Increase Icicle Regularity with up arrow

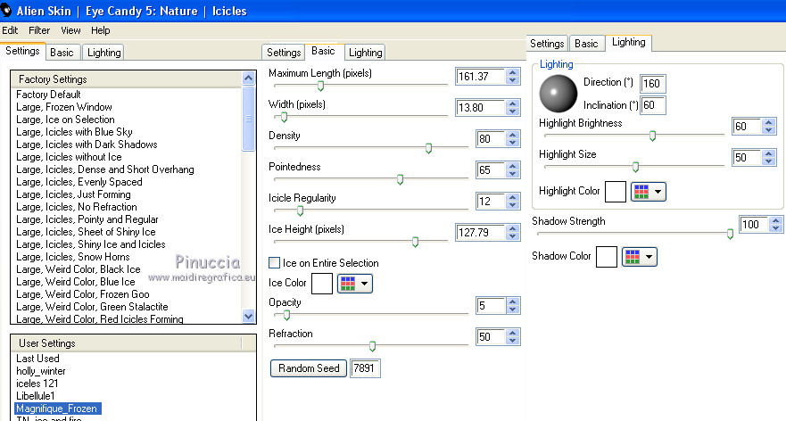[x=512, y=197]
